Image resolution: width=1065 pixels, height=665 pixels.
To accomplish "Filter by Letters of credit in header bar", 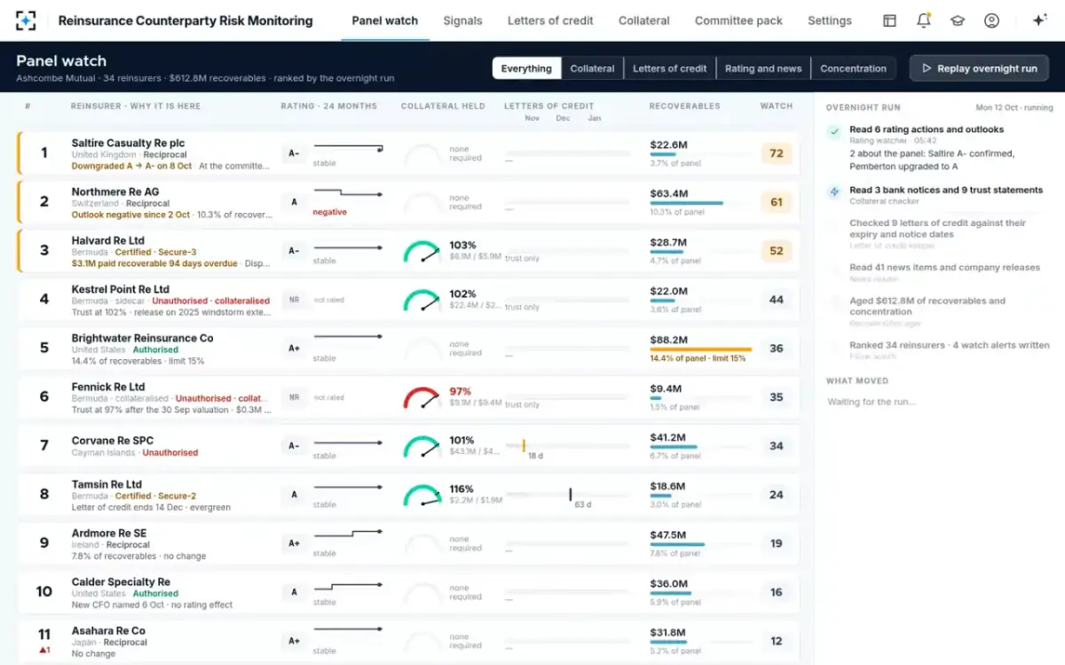I will tap(669, 68).
